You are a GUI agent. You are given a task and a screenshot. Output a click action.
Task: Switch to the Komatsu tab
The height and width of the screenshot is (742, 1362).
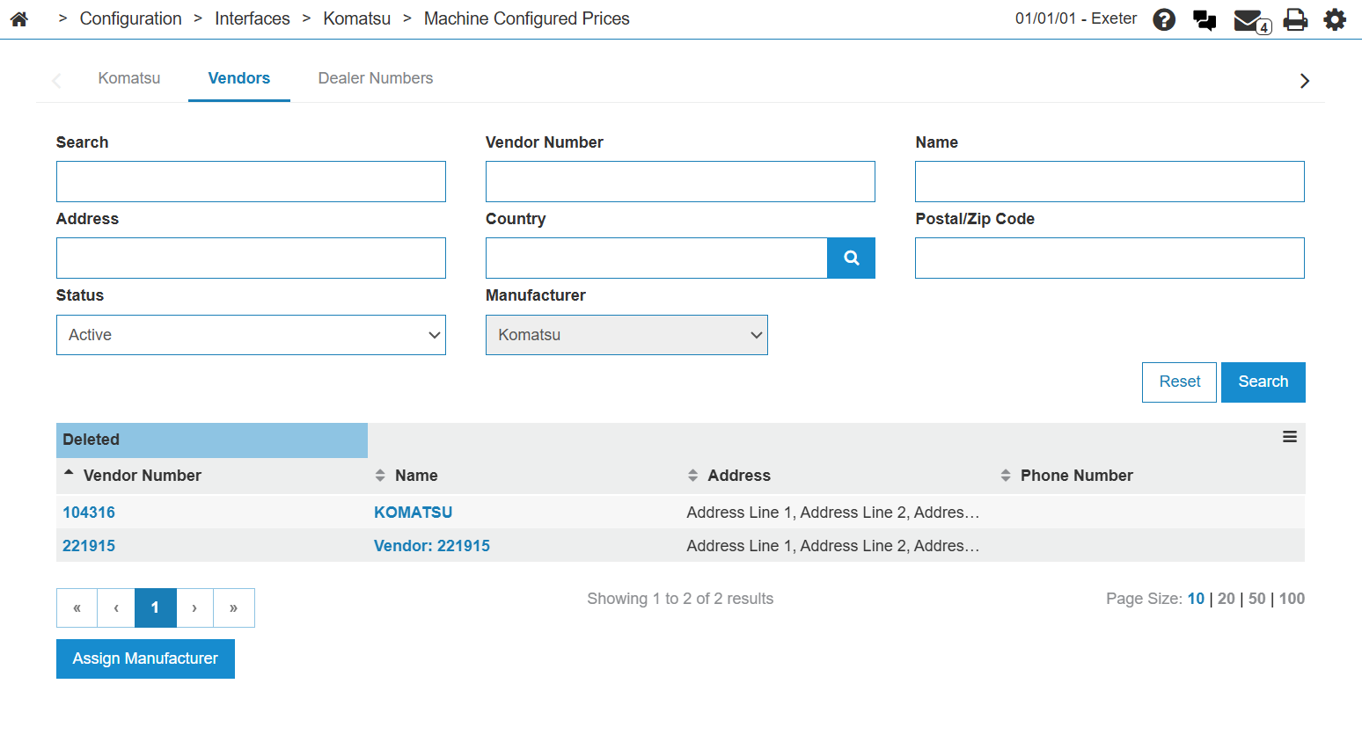pyautogui.click(x=129, y=78)
